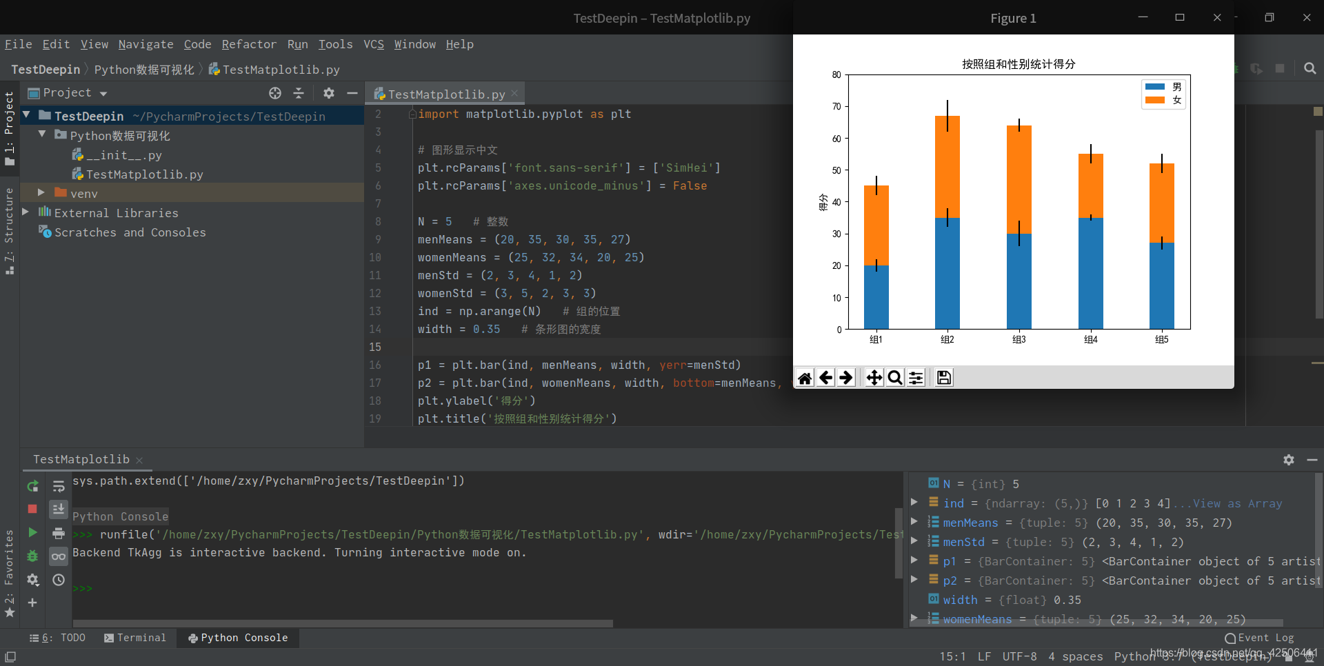The width and height of the screenshot is (1324, 666).
Task: Toggle the Pan axes tool in Figure toolbar
Action: (874, 378)
